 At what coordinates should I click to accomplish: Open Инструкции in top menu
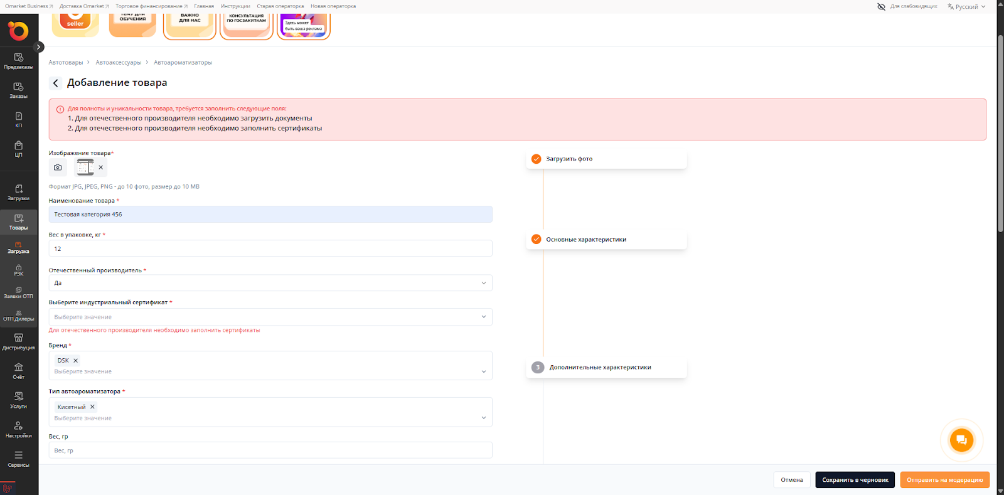[235, 6]
